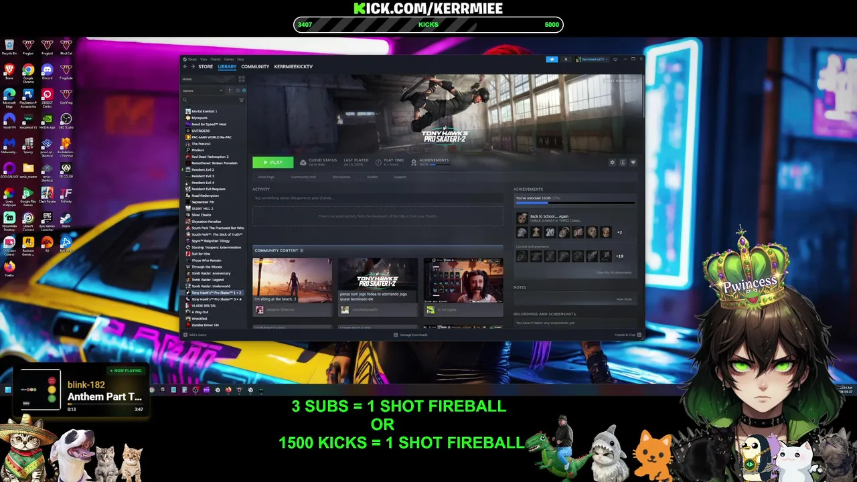Toggle the recent-activity clock filter
The width and height of the screenshot is (857, 482).
[x=238, y=90]
